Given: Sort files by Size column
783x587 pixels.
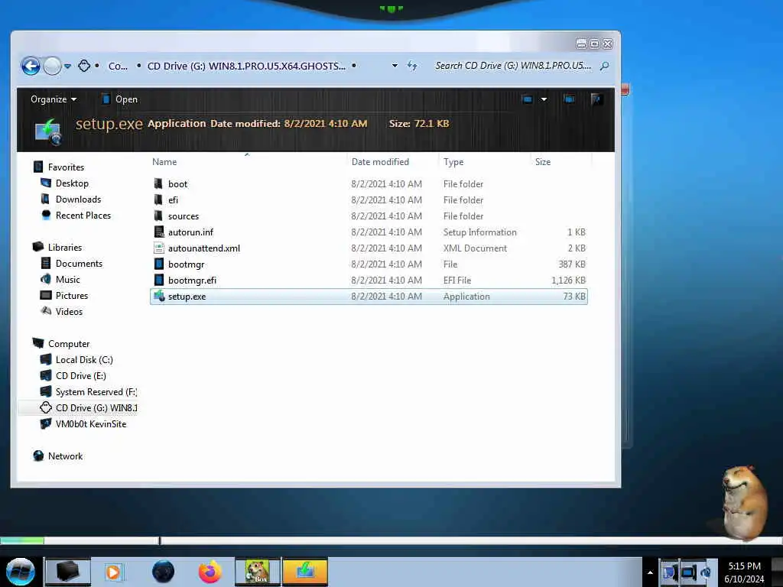Looking at the screenshot, I should point(543,162).
